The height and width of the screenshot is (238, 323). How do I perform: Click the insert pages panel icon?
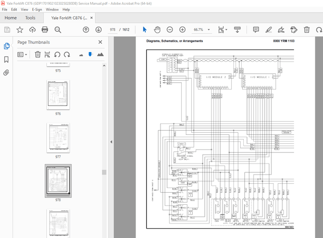tap(47, 54)
